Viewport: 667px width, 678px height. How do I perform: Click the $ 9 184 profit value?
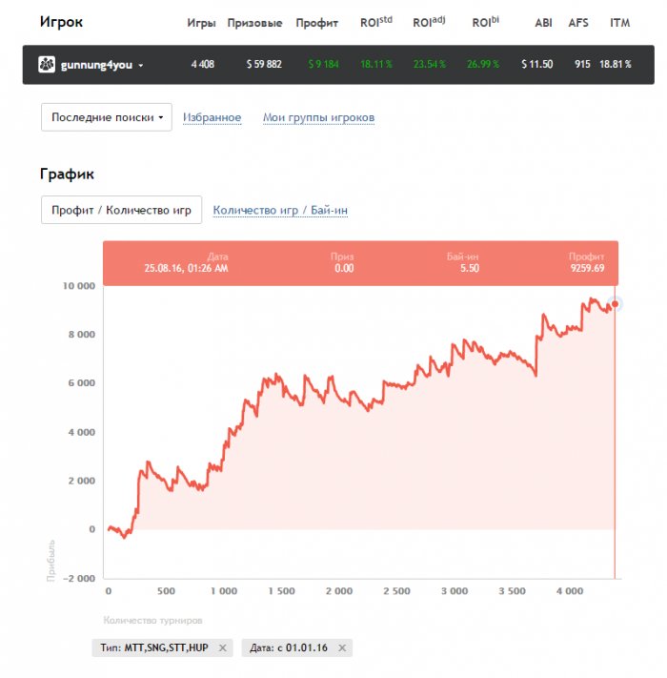tap(324, 65)
